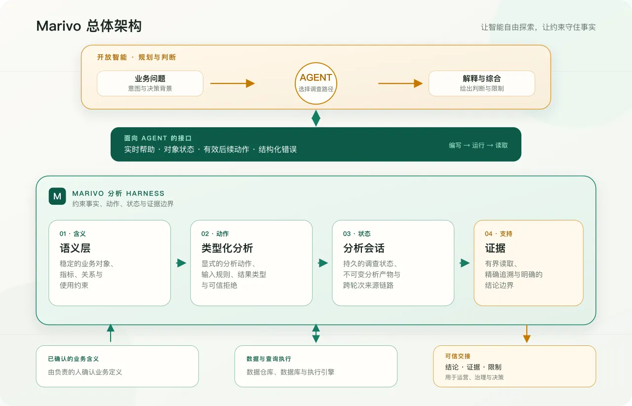Click the AGENT circle node
The image size is (632, 406).
(316, 83)
